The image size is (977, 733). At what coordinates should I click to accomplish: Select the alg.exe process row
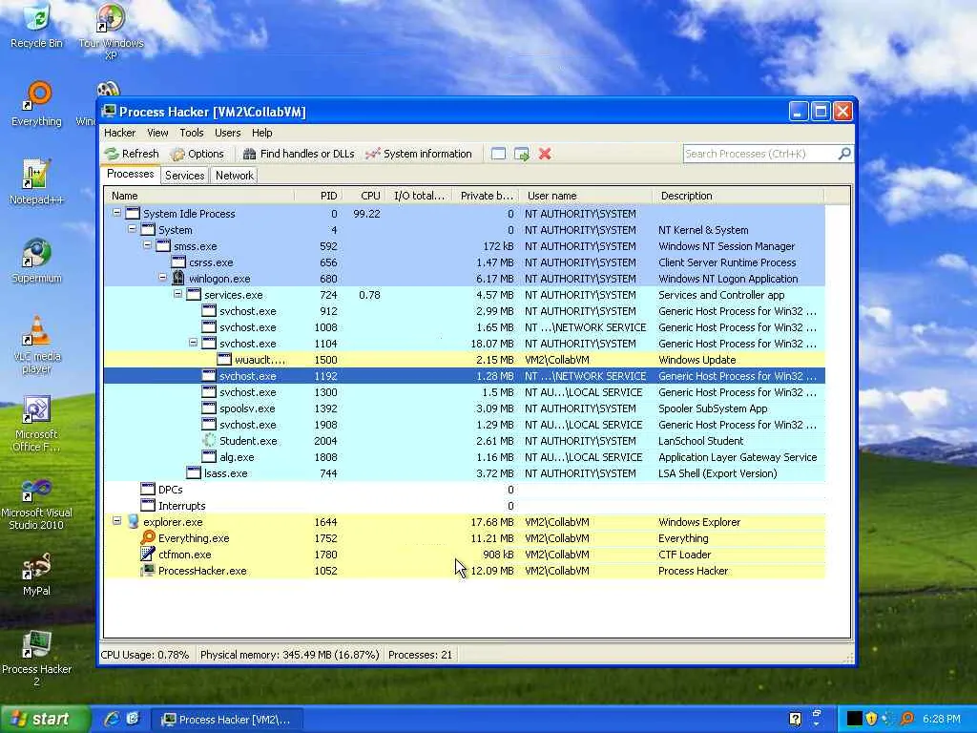(465, 457)
